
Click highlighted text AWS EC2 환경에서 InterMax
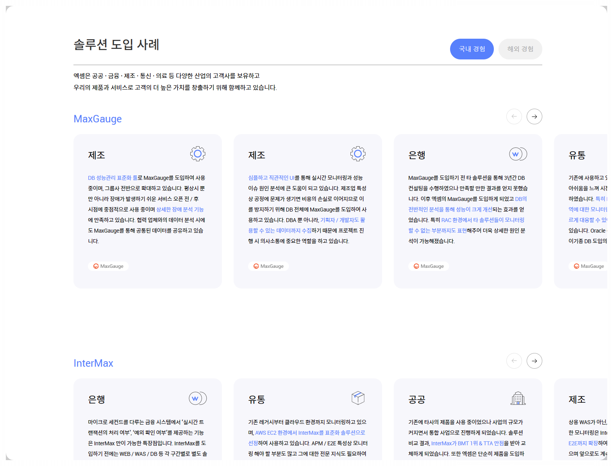point(287,433)
